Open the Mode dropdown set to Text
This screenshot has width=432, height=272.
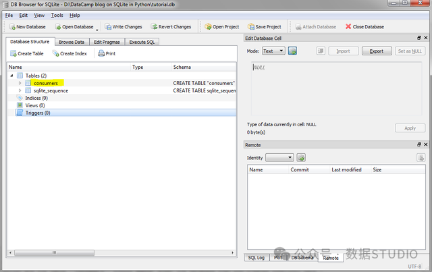coord(273,51)
